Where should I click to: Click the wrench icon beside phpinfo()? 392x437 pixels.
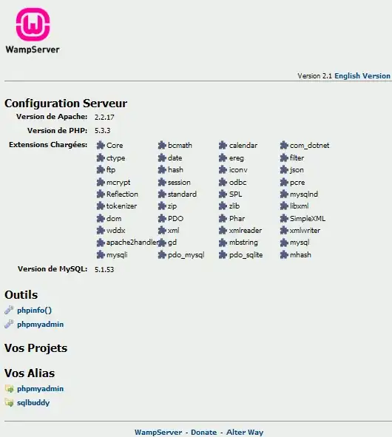[x=9, y=310]
